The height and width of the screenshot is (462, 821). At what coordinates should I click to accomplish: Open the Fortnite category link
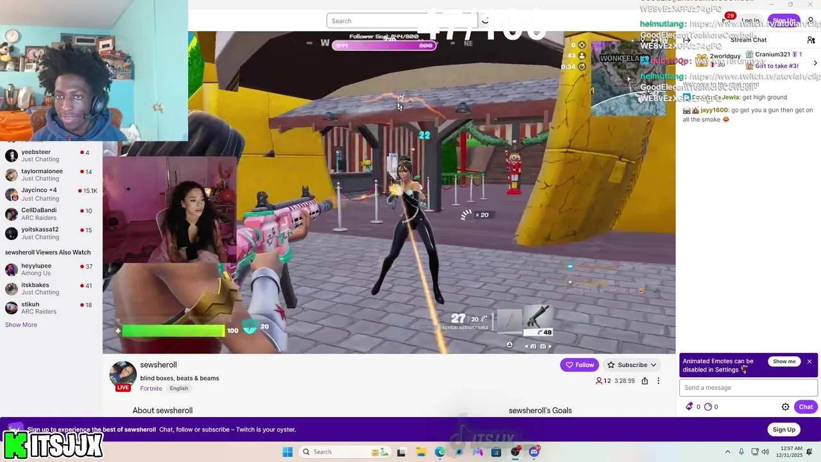coord(151,388)
